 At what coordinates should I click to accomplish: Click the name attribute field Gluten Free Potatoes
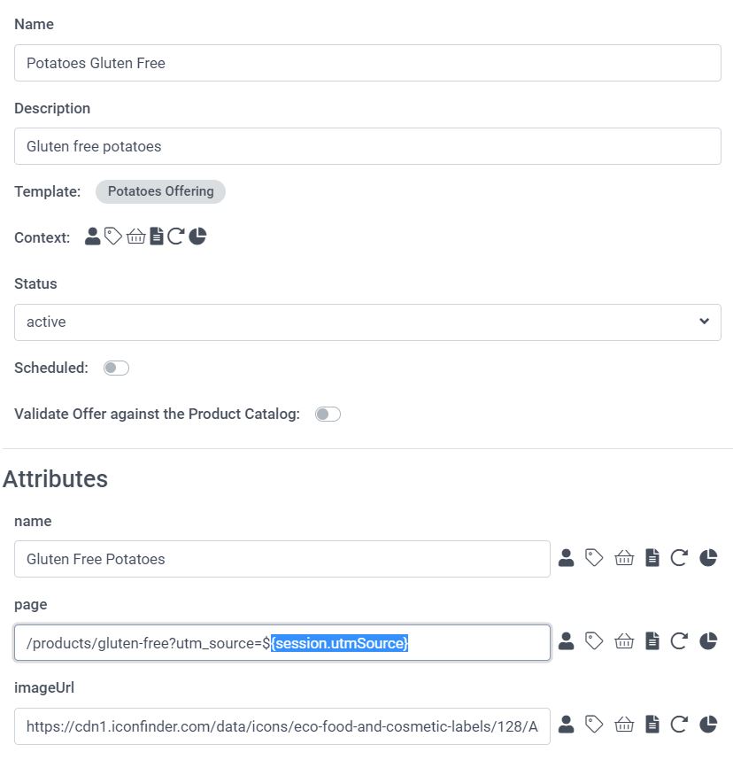(x=282, y=559)
